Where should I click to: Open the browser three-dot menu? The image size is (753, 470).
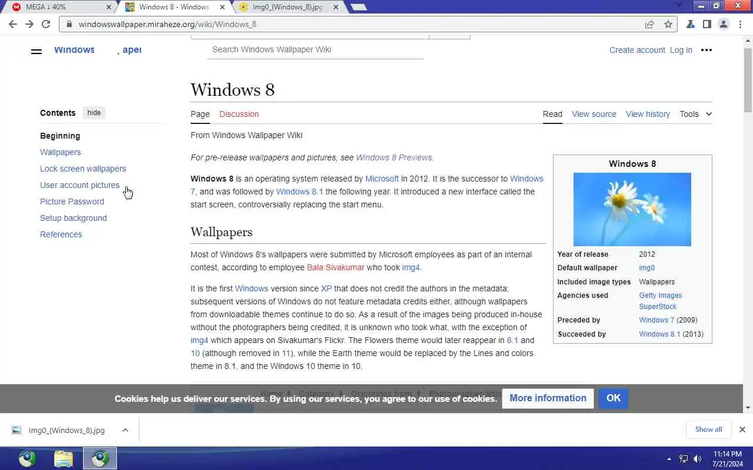pyautogui.click(x=740, y=24)
